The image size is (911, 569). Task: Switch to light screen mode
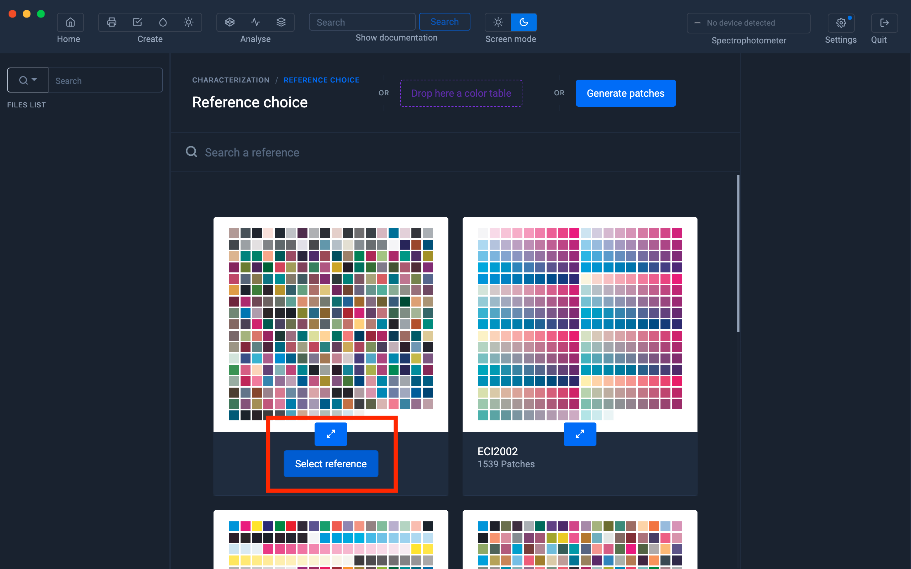pos(498,22)
